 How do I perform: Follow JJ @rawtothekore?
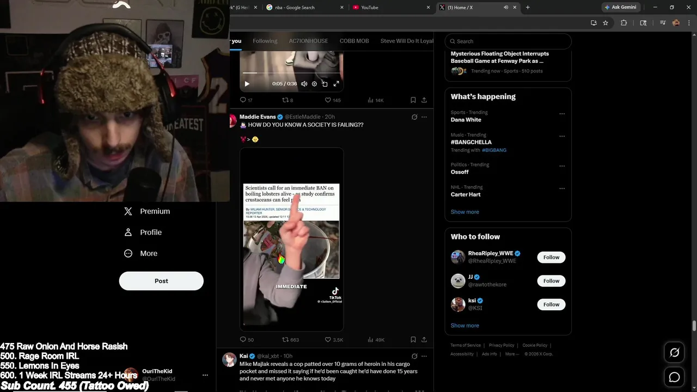point(551,281)
